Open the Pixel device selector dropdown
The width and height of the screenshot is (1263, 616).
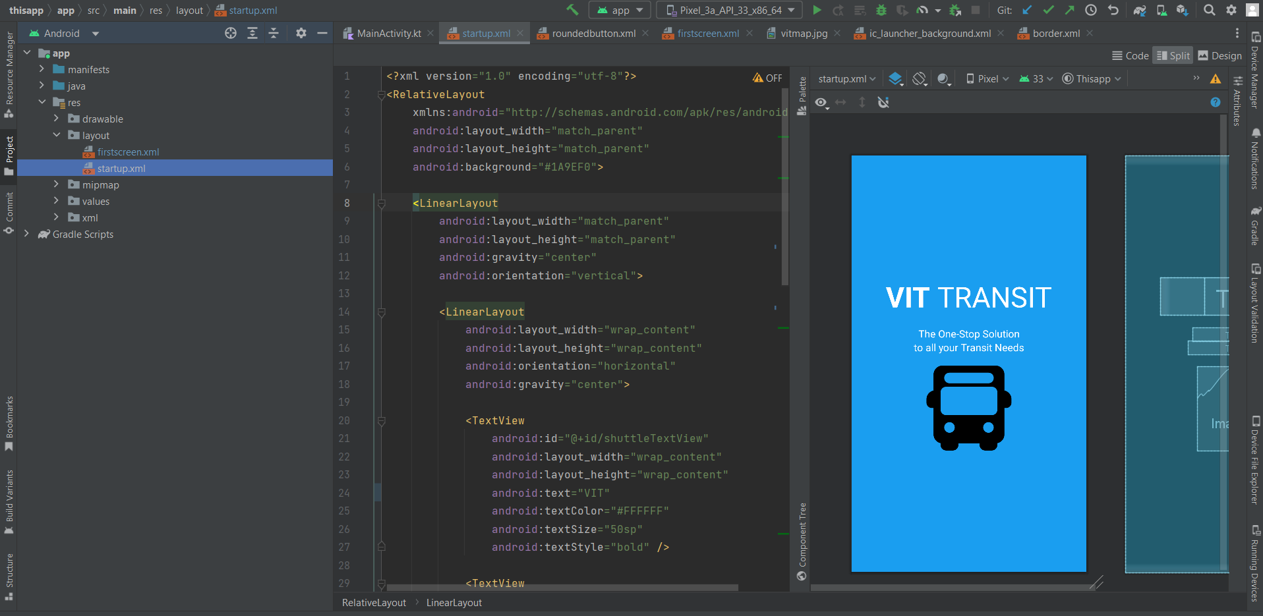[x=986, y=78]
